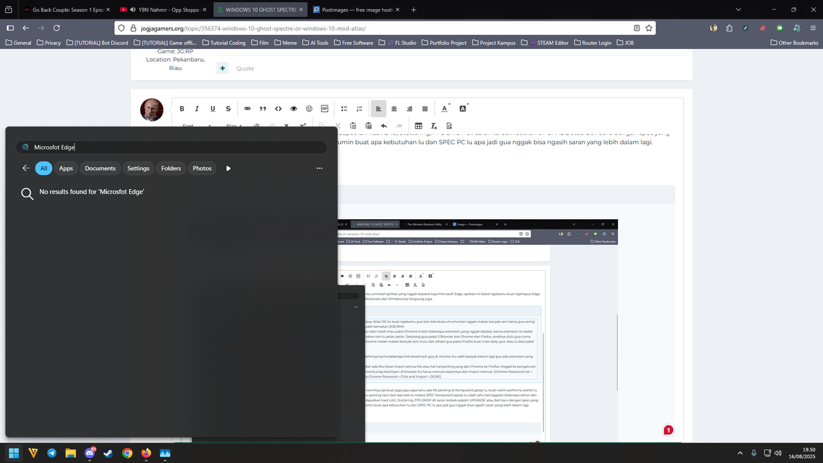Click the Quote button under the post
Viewport: 823px width, 463px height.
tap(245, 68)
